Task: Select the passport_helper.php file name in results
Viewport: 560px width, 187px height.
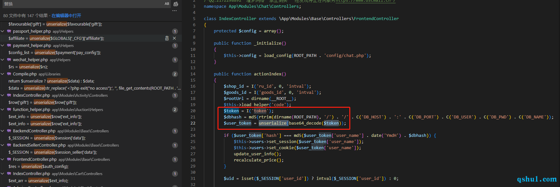Action: pos(32,31)
